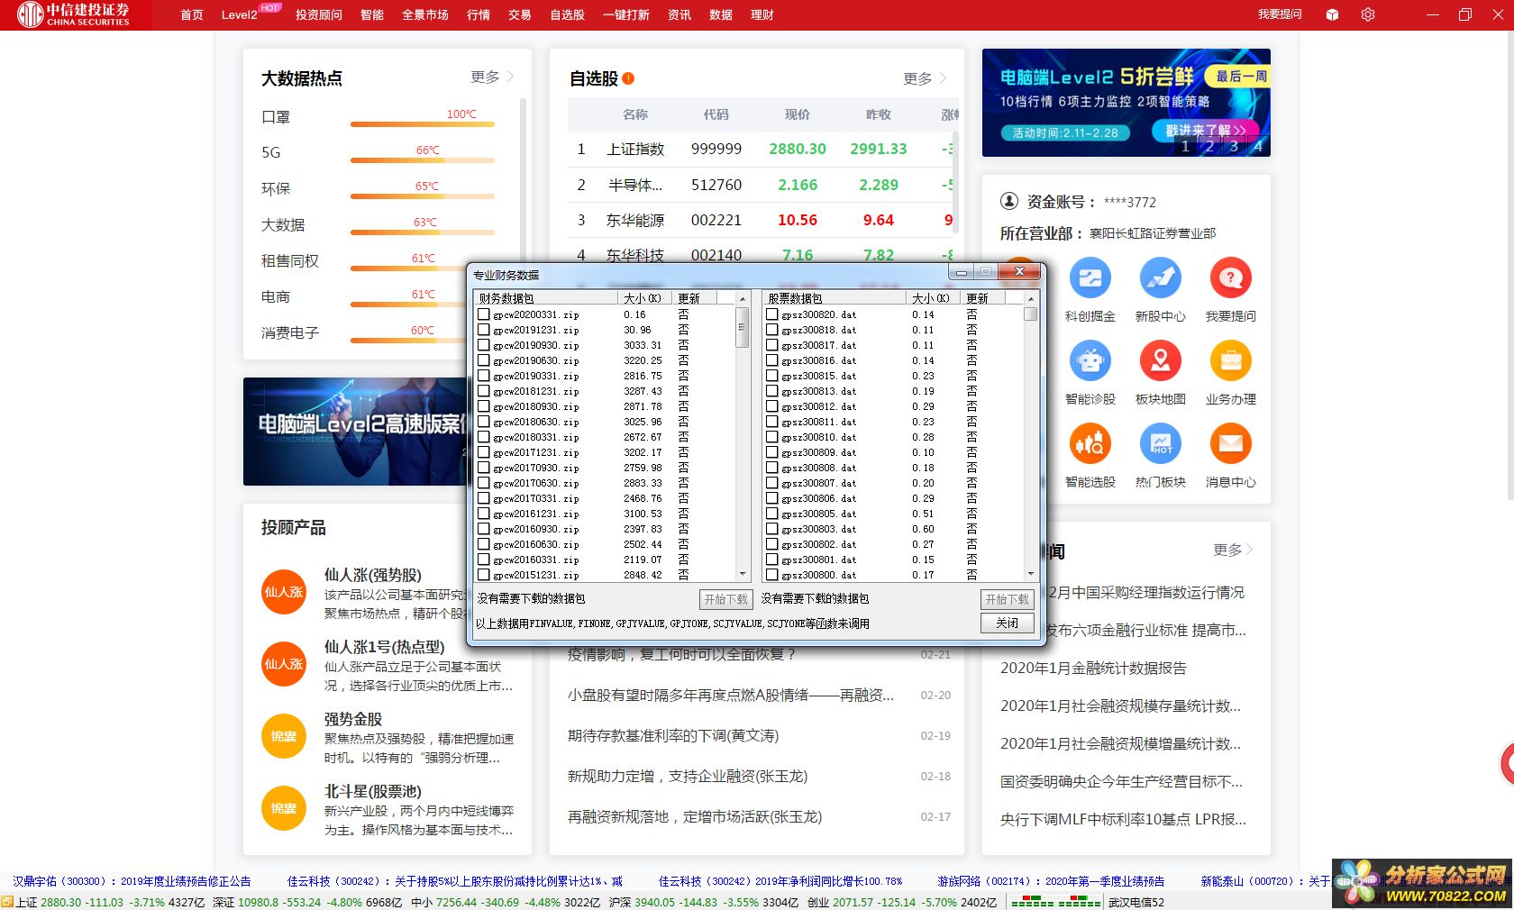Click the 强势金股 锦囊 badge icon
The image size is (1514, 910).
pos(284,736)
